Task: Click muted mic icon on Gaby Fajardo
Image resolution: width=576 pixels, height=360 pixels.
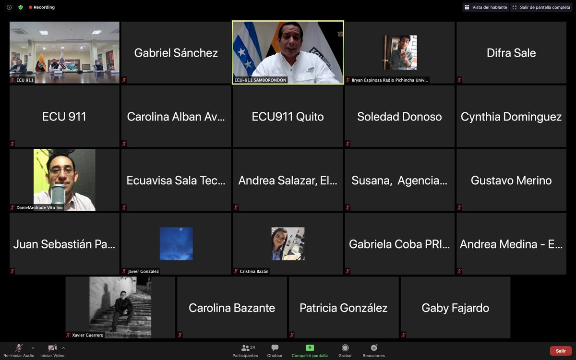Action: pyautogui.click(x=404, y=335)
